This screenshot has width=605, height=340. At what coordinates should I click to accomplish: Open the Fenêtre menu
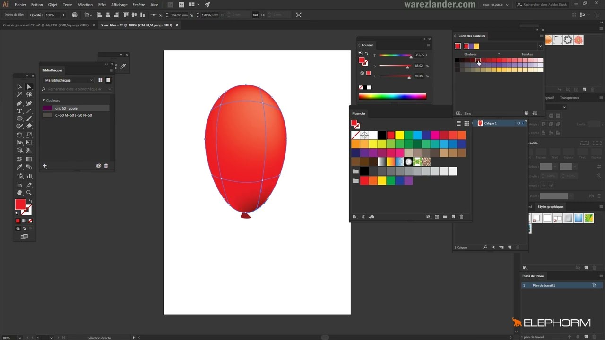click(x=139, y=4)
